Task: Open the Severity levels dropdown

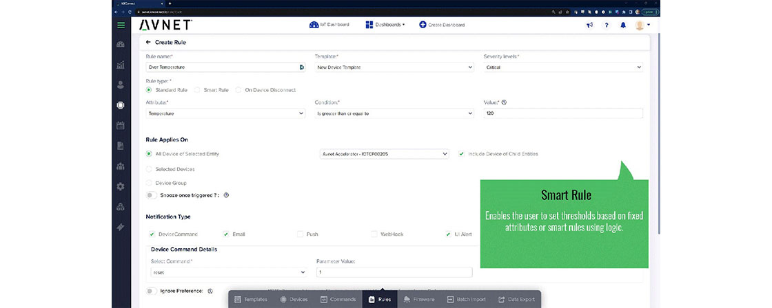Action: (x=563, y=67)
